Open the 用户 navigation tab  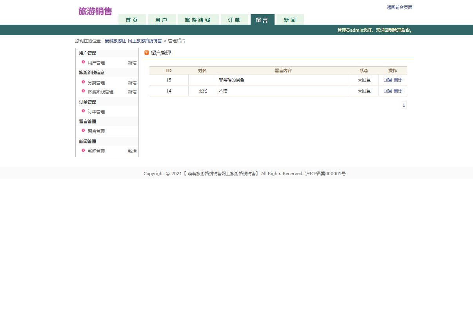tap(162, 19)
